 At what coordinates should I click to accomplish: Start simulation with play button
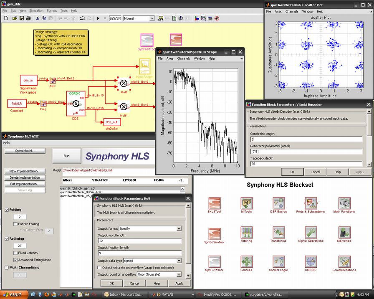tap(98, 18)
